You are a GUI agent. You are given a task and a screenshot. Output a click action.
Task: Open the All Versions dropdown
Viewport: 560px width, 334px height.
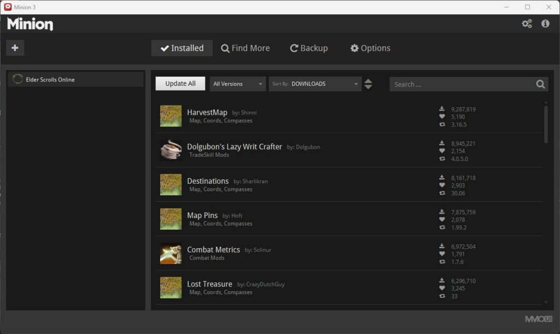237,84
